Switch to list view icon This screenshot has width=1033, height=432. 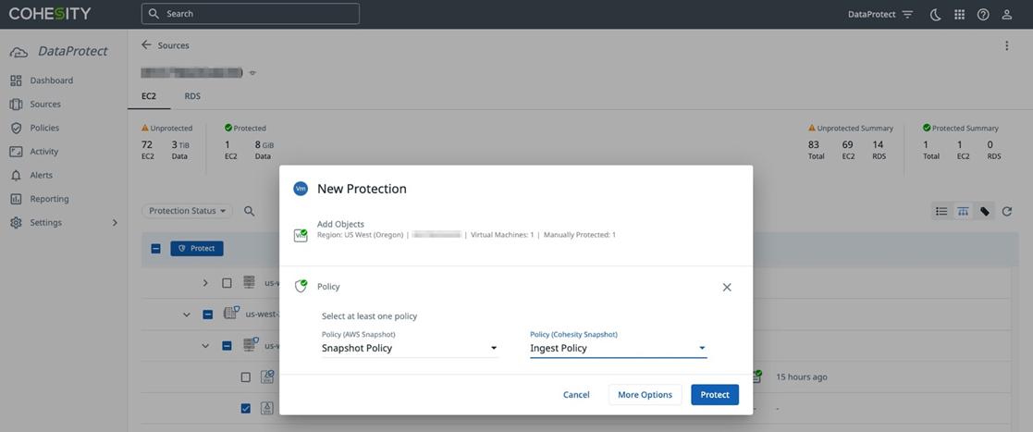942,212
